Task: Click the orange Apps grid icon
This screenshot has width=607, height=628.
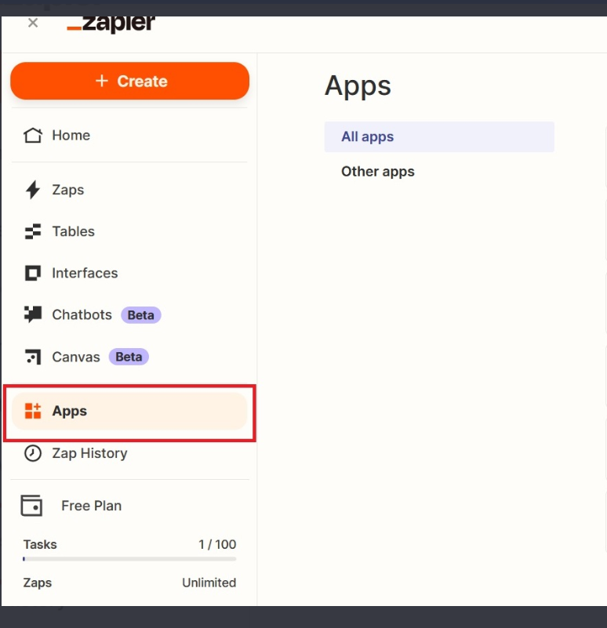Action: pyautogui.click(x=32, y=411)
